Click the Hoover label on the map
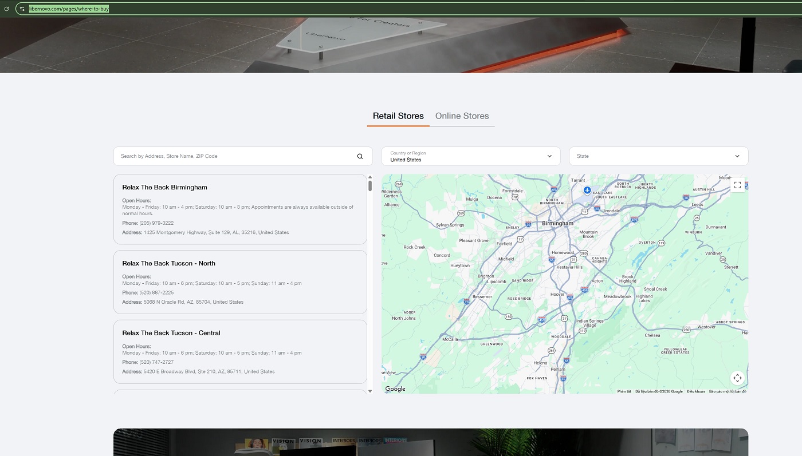 (x=557, y=294)
